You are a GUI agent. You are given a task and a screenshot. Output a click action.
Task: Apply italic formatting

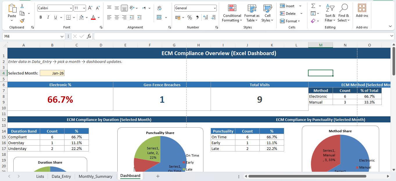click(x=48, y=17)
